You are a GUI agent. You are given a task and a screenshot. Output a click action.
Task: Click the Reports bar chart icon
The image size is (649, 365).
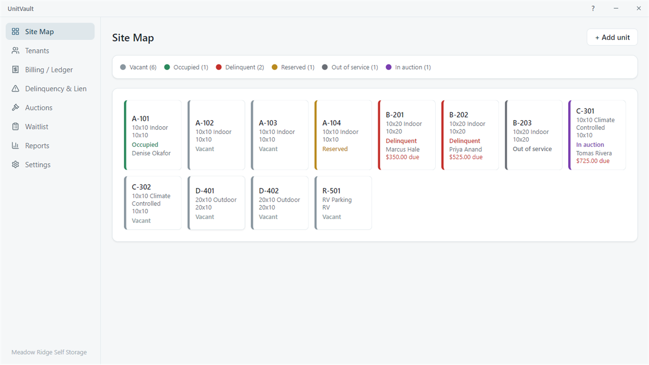coord(15,146)
